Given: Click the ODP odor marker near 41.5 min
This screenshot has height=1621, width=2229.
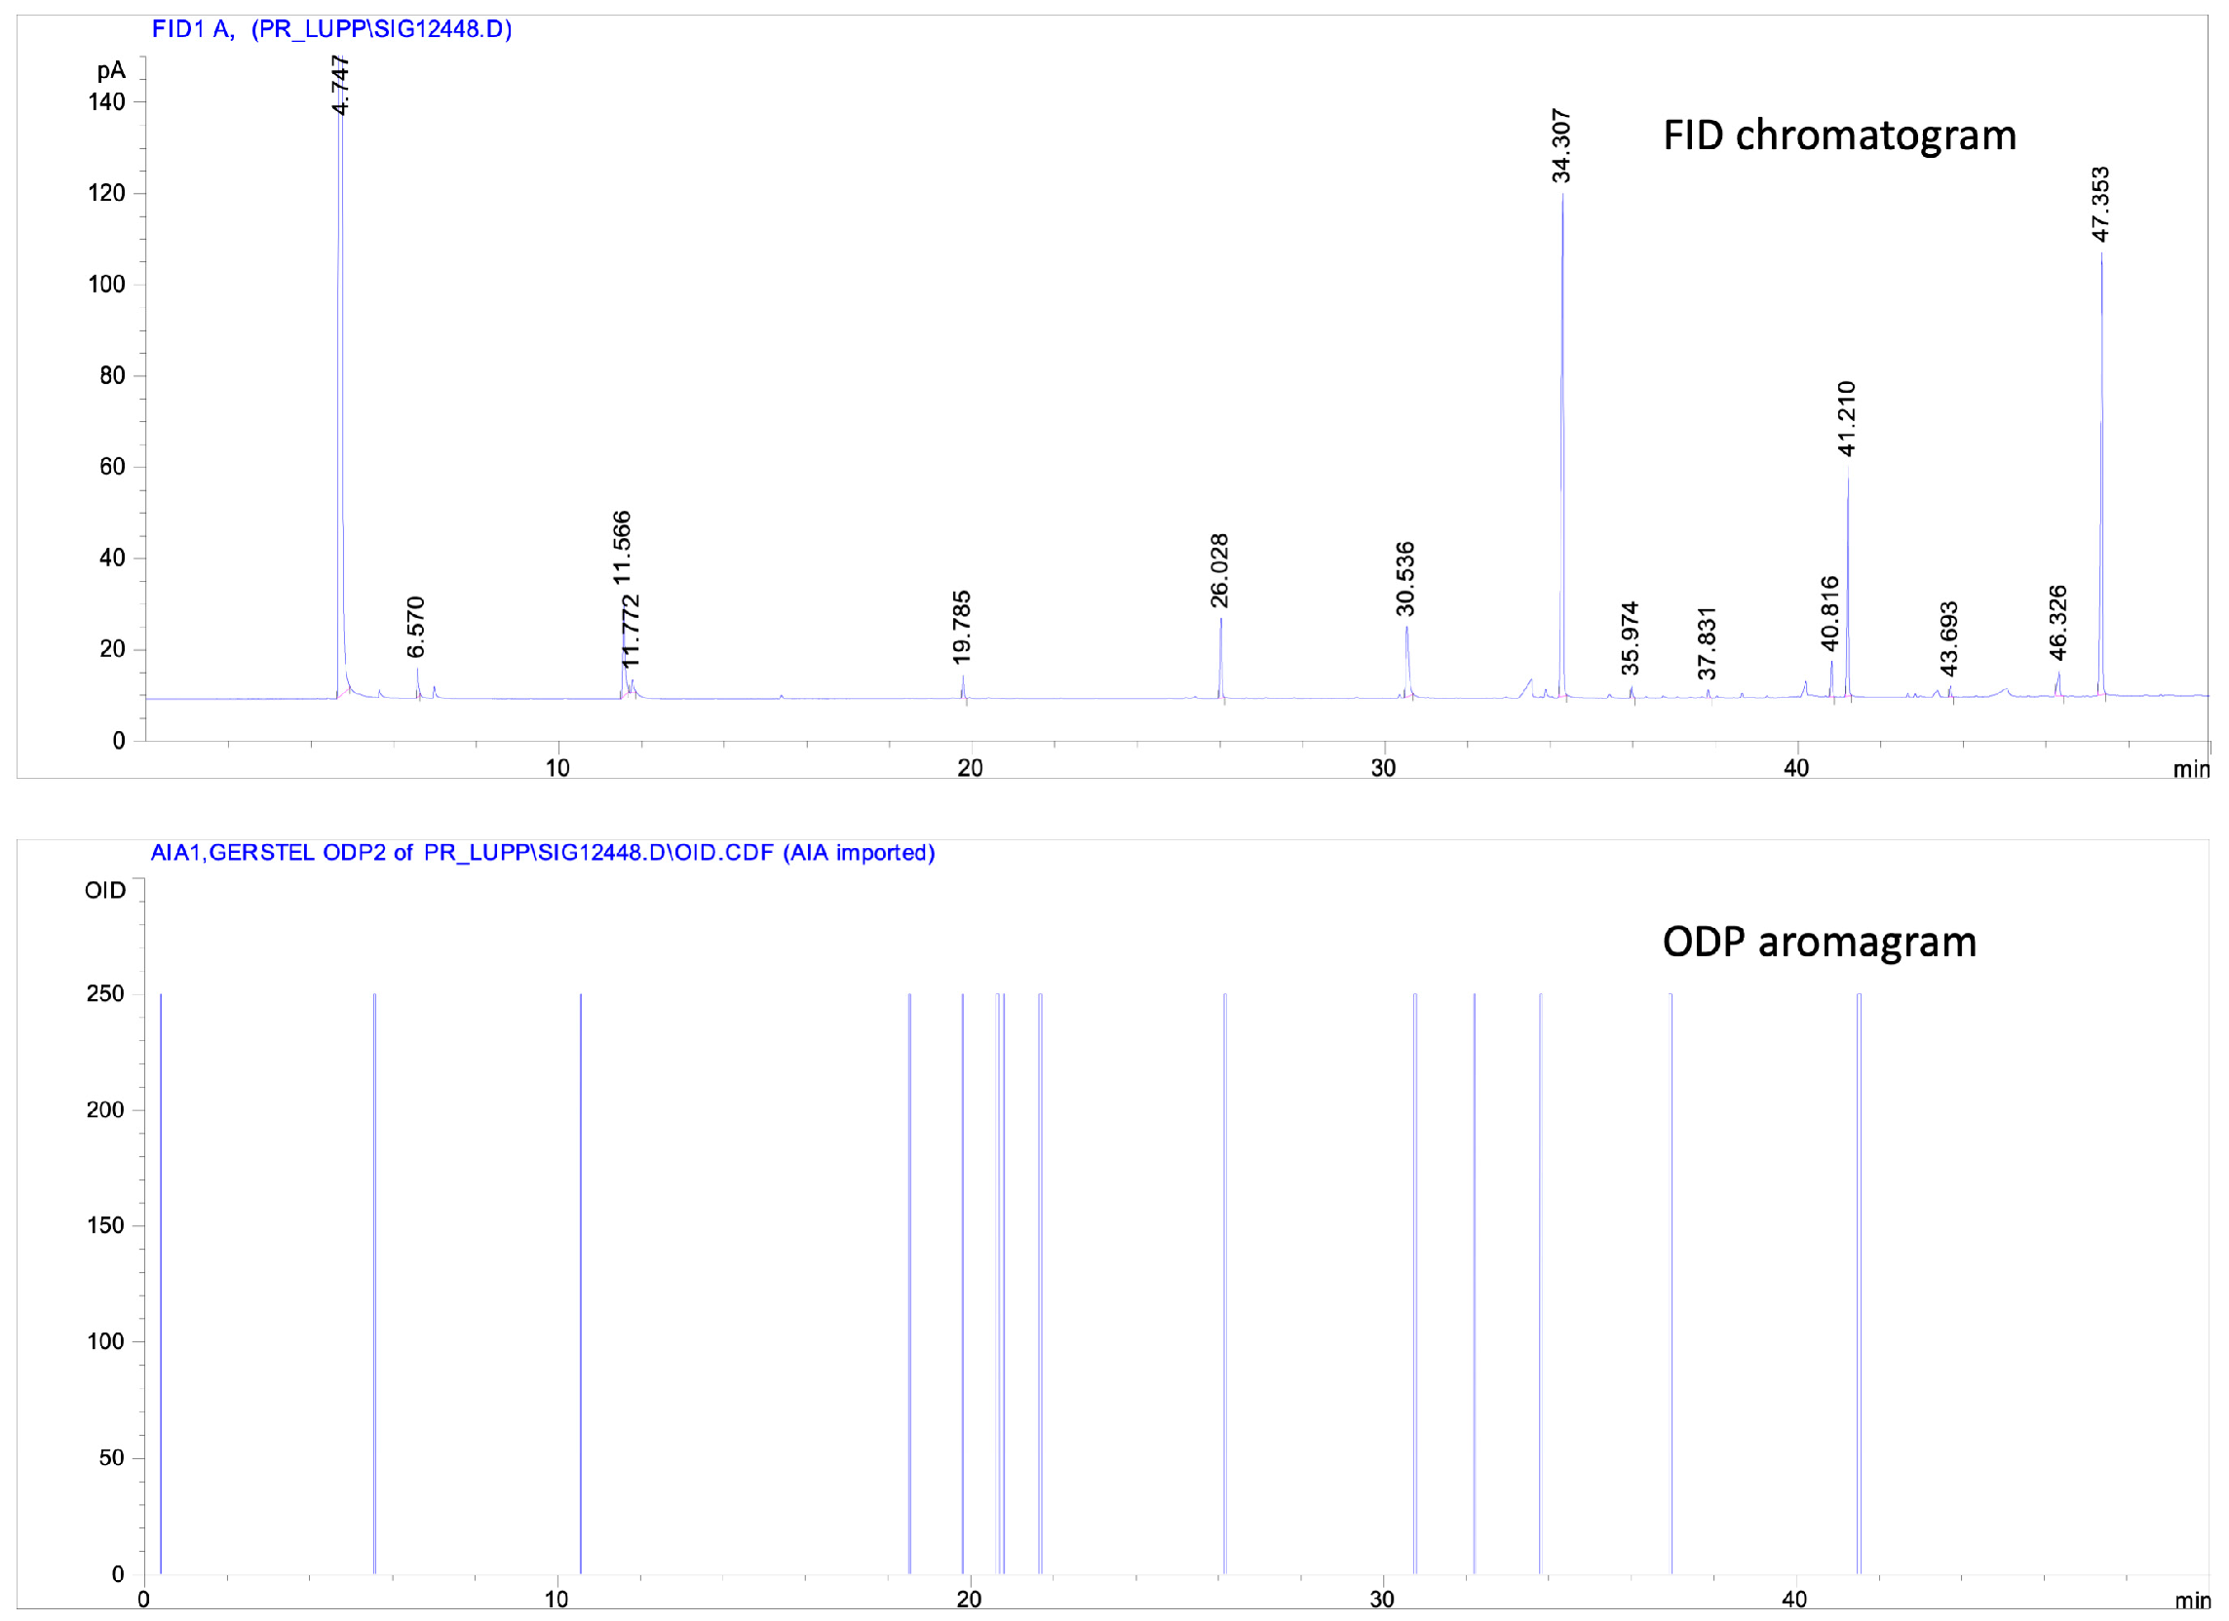Looking at the screenshot, I should [1859, 1284].
